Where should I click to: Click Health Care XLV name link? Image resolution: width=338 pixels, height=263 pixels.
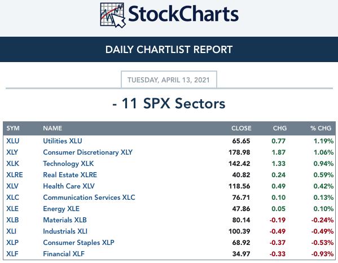point(69,186)
